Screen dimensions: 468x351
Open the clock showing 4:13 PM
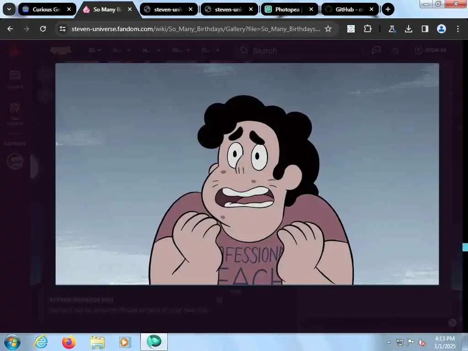[445, 342]
